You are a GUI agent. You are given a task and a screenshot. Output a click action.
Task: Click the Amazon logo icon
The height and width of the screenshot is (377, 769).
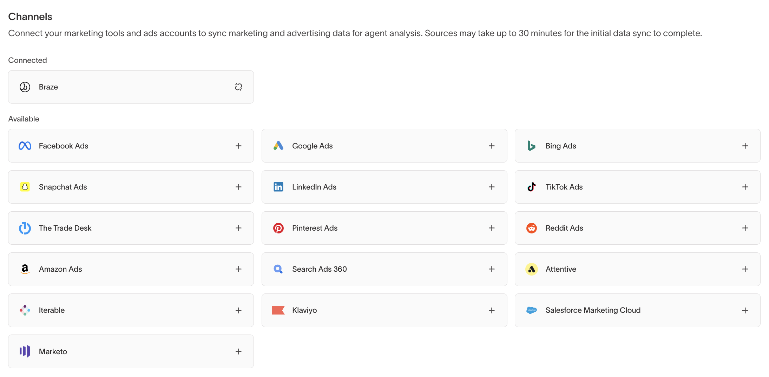tap(25, 269)
